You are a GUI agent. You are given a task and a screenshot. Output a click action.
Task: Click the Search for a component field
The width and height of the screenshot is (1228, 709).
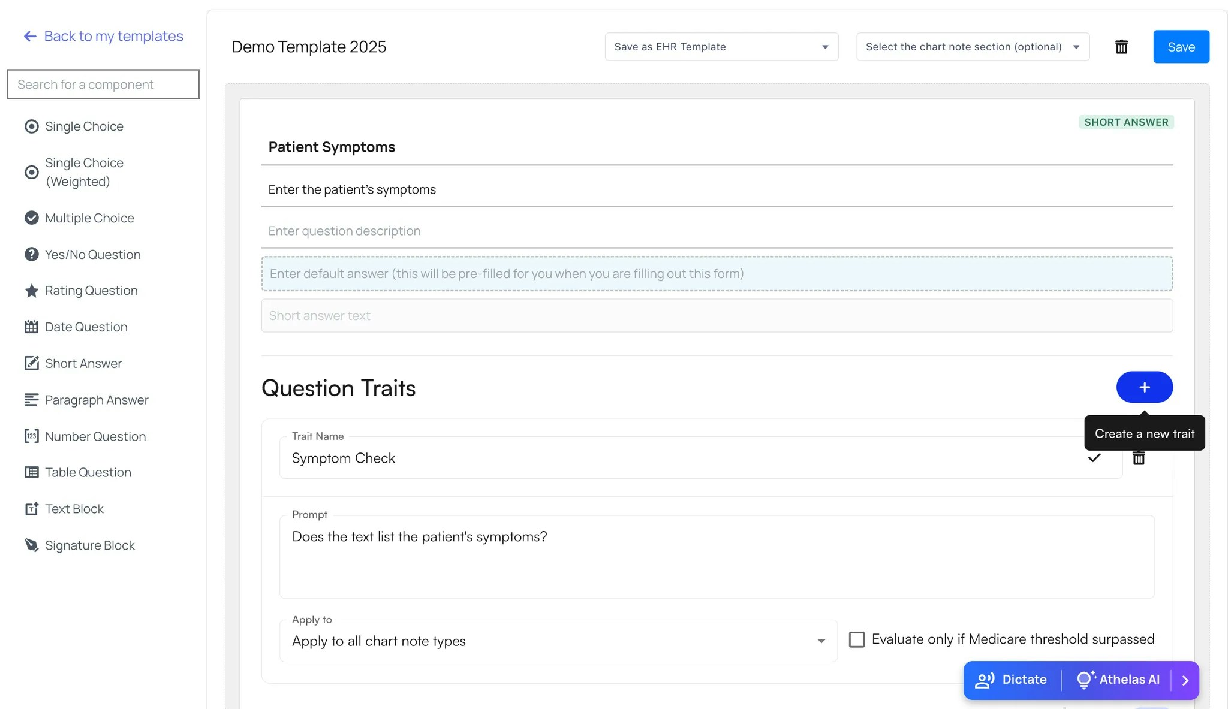tap(103, 84)
